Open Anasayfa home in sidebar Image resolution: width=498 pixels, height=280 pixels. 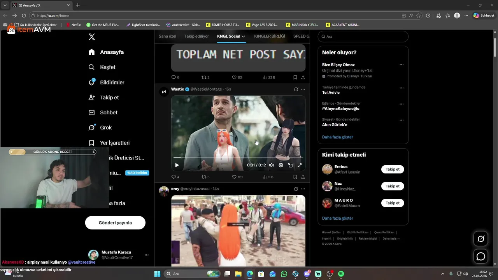(106, 52)
